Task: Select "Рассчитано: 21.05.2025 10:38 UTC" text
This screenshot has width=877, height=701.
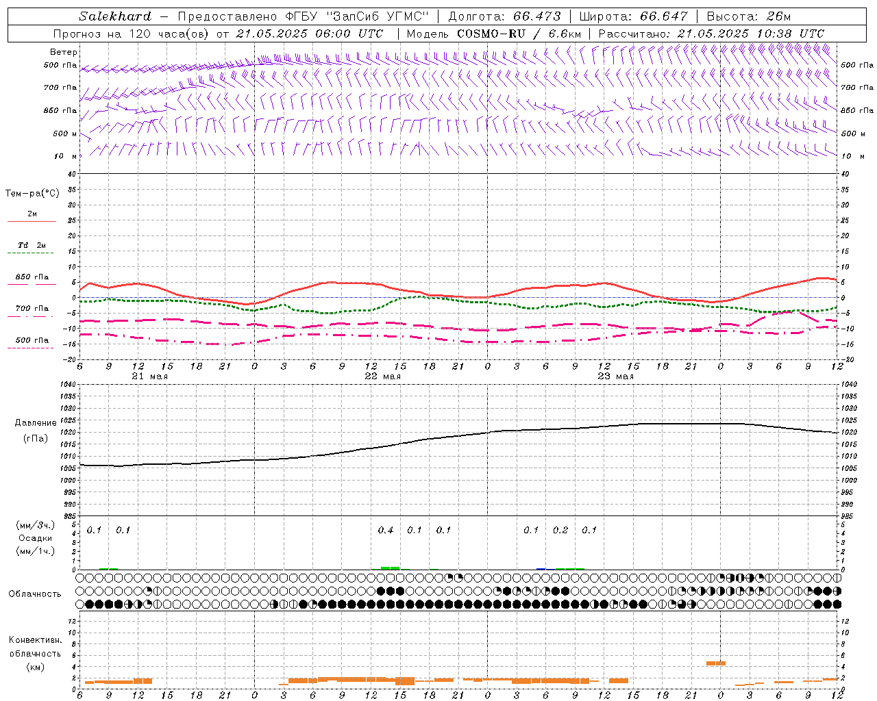Action: pyautogui.click(x=711, y=34)
